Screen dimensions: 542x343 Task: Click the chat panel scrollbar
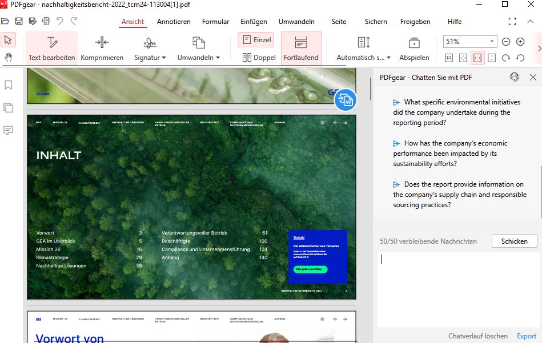[x=540, y=192]
